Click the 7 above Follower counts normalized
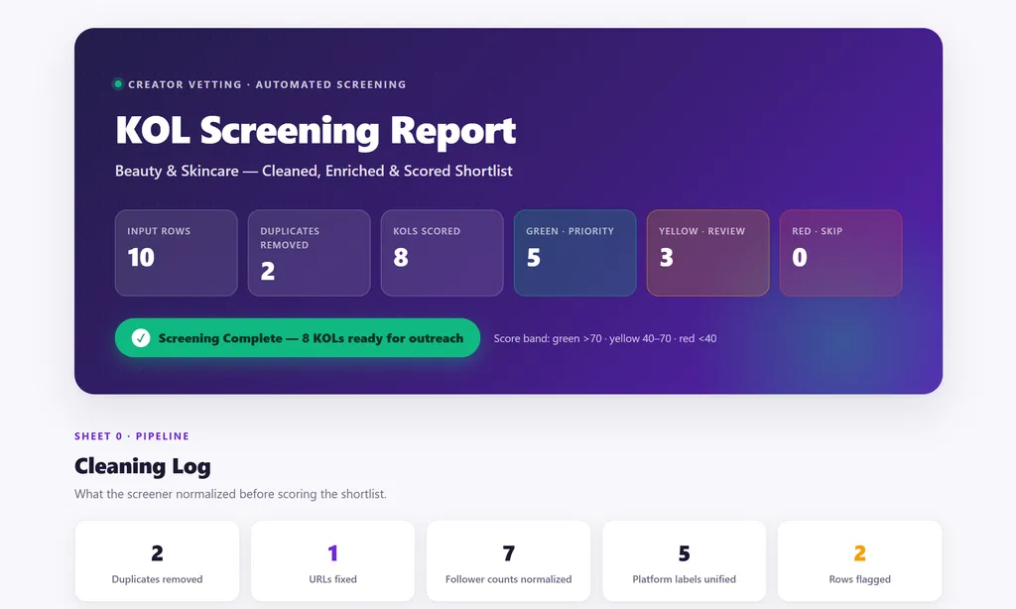Image resolution: width=1016 pixels, height=609 pixels. (509, 553)
